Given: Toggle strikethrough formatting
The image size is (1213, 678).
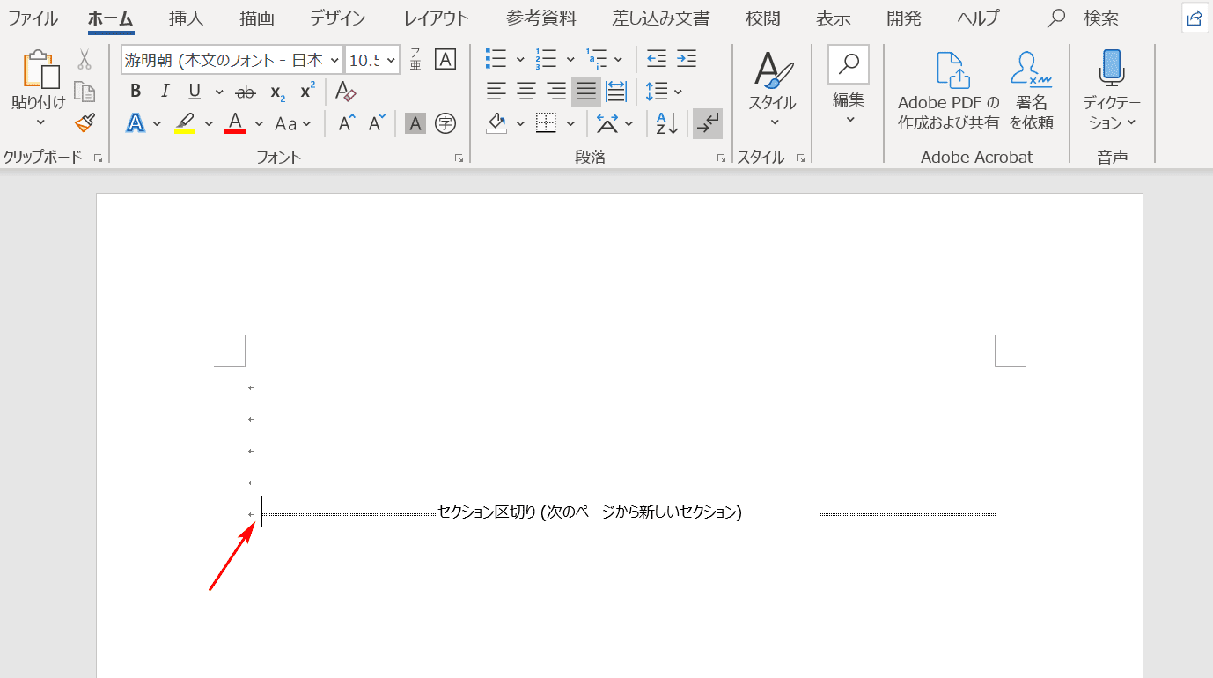Looking at the screenshot, I should click(246, 92).
